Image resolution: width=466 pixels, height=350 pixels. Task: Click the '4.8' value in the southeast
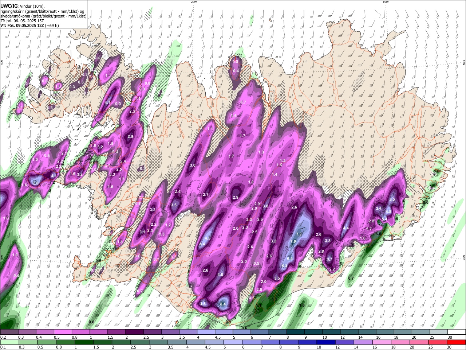(x=388, y=212)
